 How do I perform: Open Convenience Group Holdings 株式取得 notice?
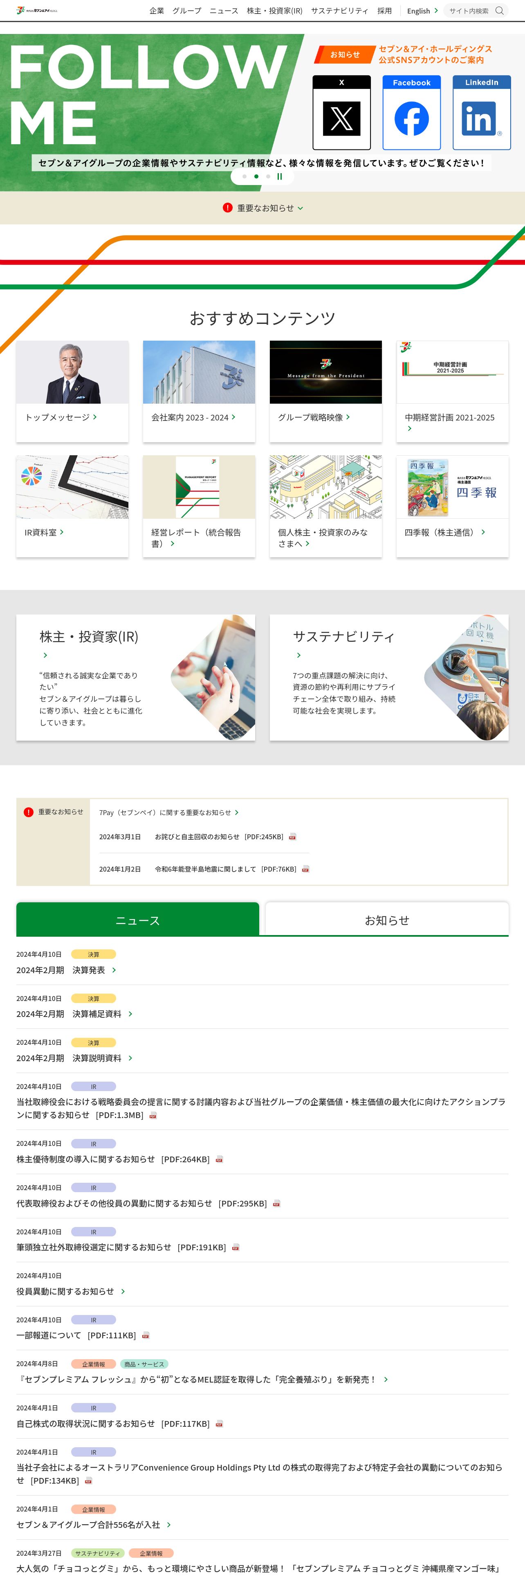[x=260, y=1474]
